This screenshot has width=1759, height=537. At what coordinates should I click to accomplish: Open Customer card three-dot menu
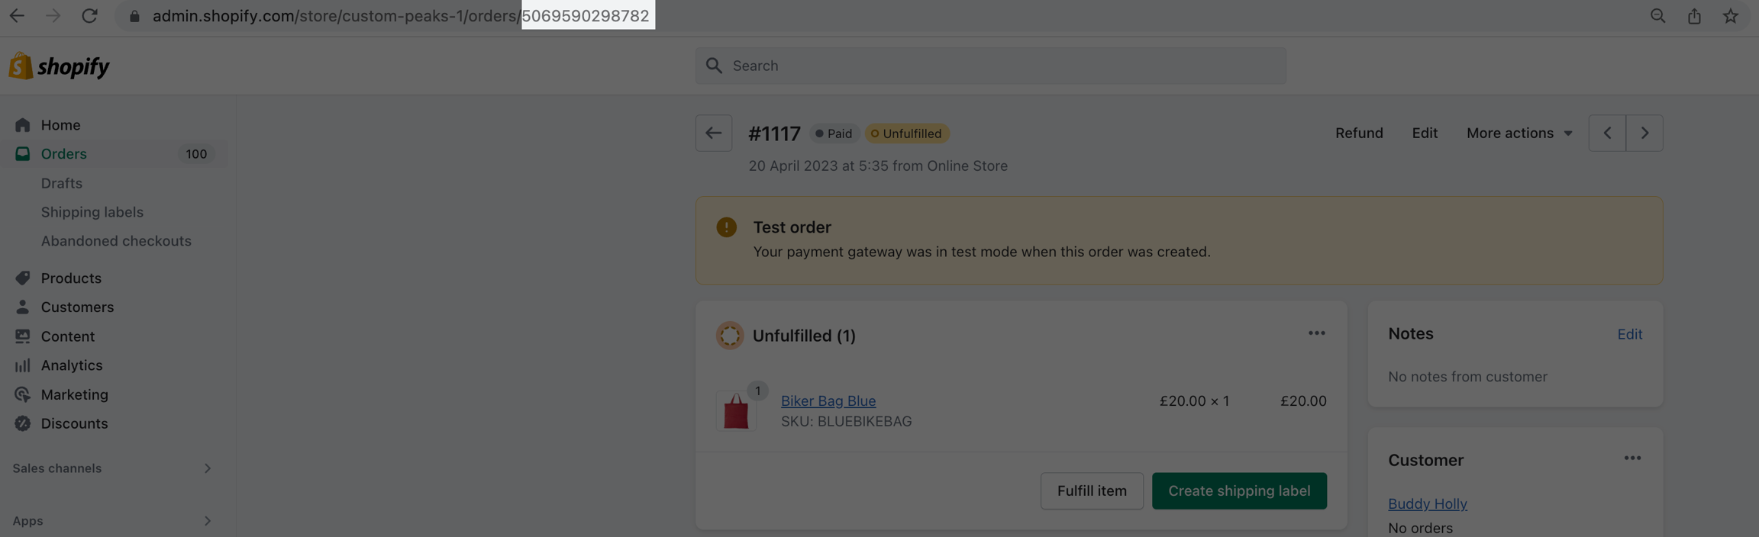point(1632,458)
